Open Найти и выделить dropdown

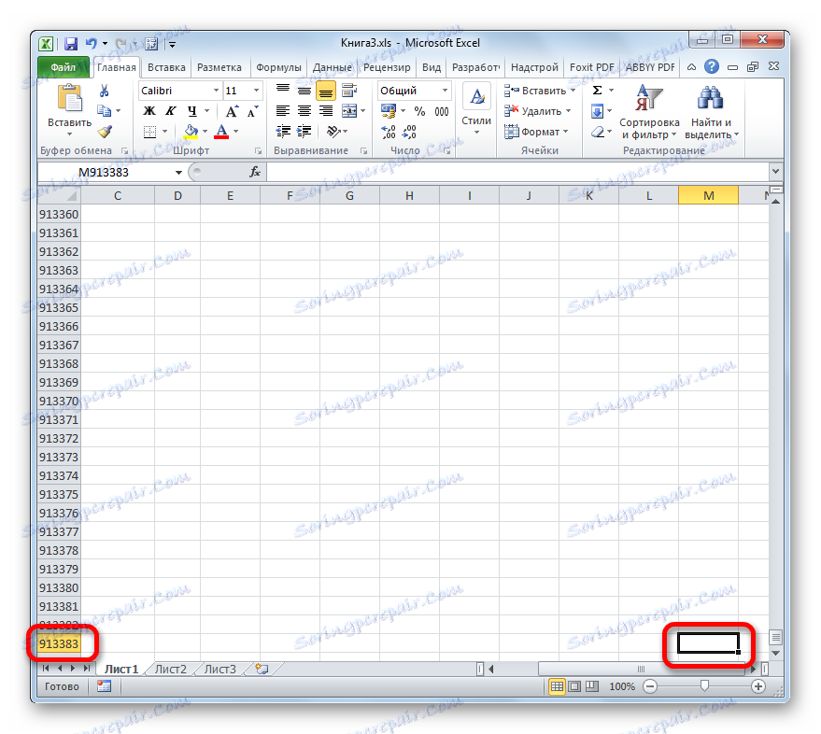711,113
